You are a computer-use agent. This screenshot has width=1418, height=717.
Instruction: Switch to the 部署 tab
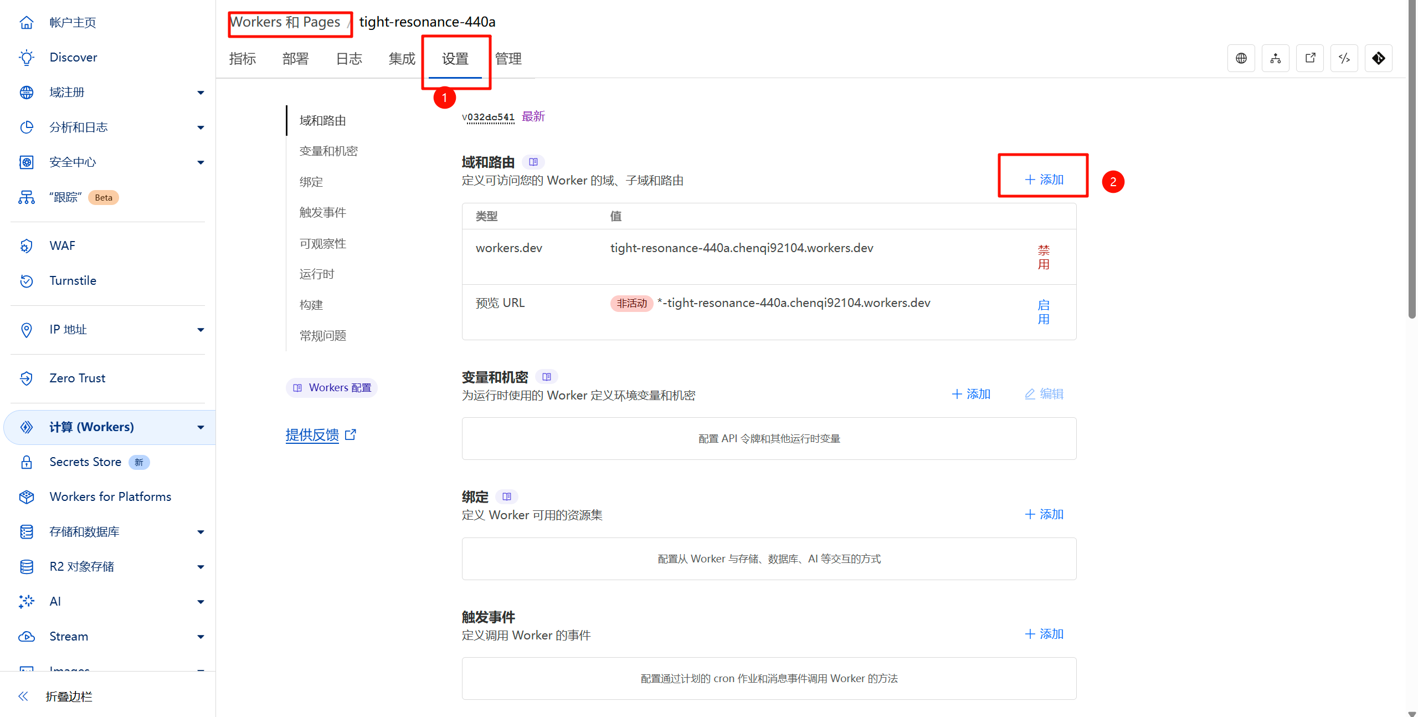click(x=295, y=59)
